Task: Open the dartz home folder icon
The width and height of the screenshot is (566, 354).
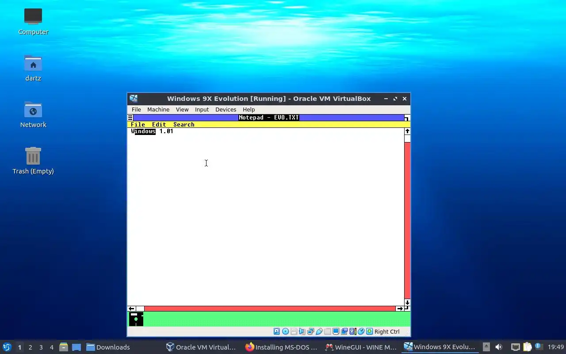Action: pos(33,68)
